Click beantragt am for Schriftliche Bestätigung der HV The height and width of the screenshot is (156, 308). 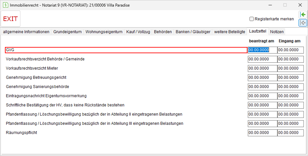click(x=263, y=105)
